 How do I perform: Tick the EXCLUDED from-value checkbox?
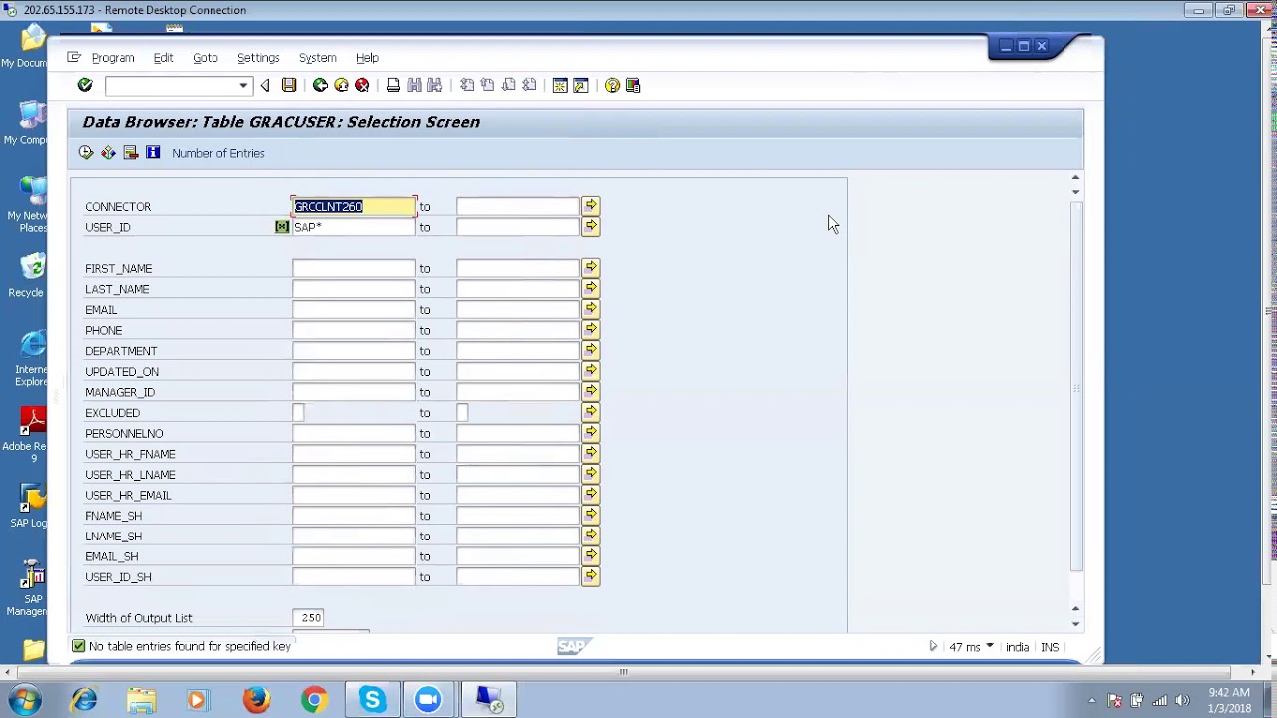pyautogui.click(x=298, y=413)
